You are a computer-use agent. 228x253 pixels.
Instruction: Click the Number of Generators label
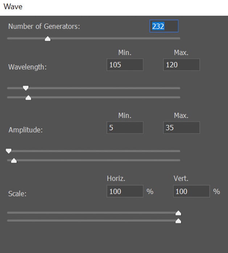[44, 26]
